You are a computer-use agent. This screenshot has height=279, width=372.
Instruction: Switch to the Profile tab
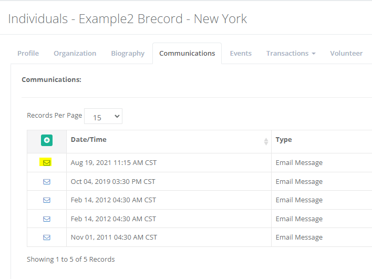pyautogui.click(x=28, y=54)
